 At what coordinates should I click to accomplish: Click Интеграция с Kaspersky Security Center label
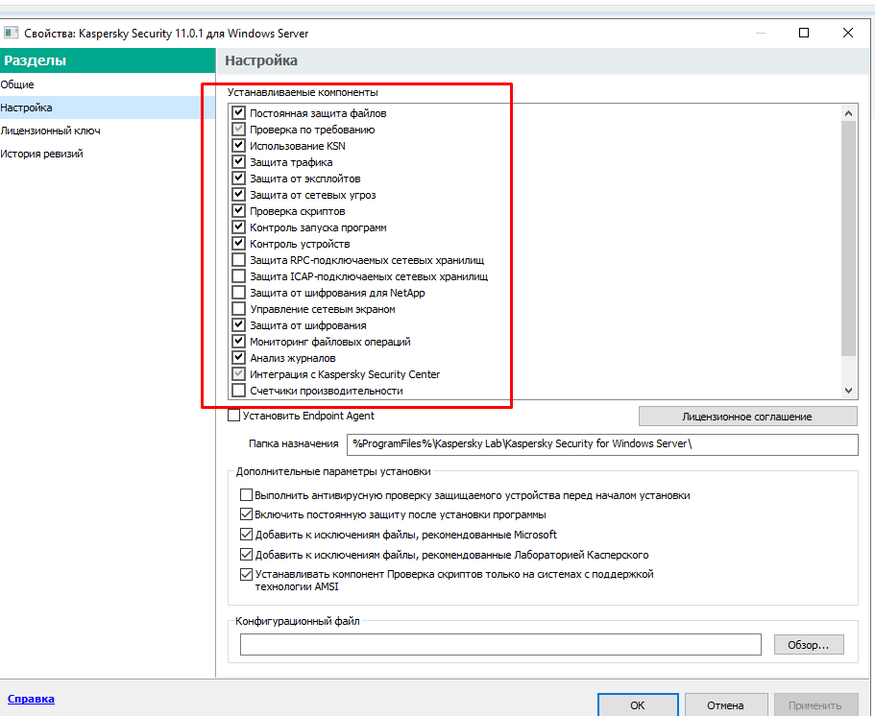(345, 374)
